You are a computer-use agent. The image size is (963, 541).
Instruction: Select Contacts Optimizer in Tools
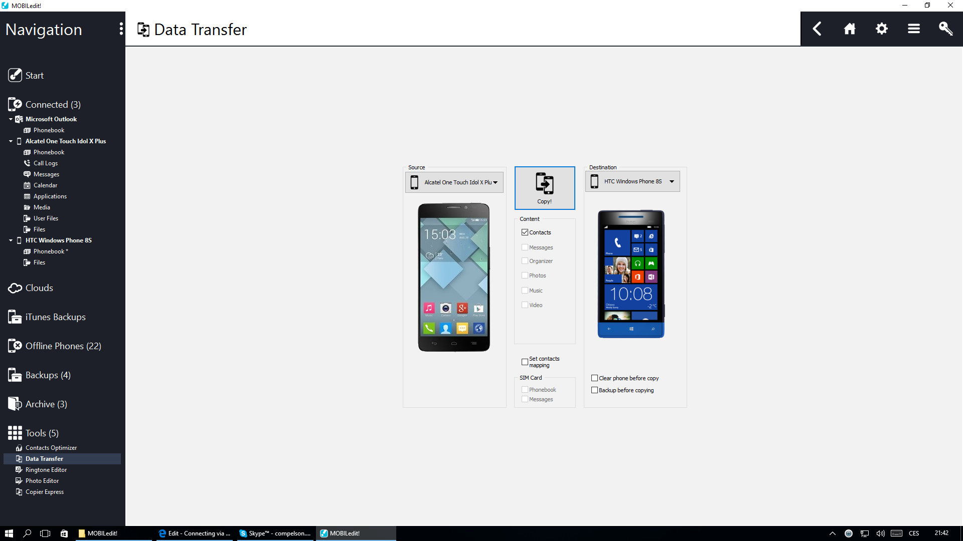click(51, 448)
